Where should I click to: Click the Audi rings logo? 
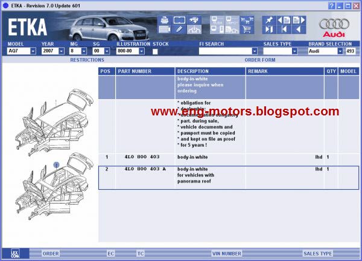[334, 24]
